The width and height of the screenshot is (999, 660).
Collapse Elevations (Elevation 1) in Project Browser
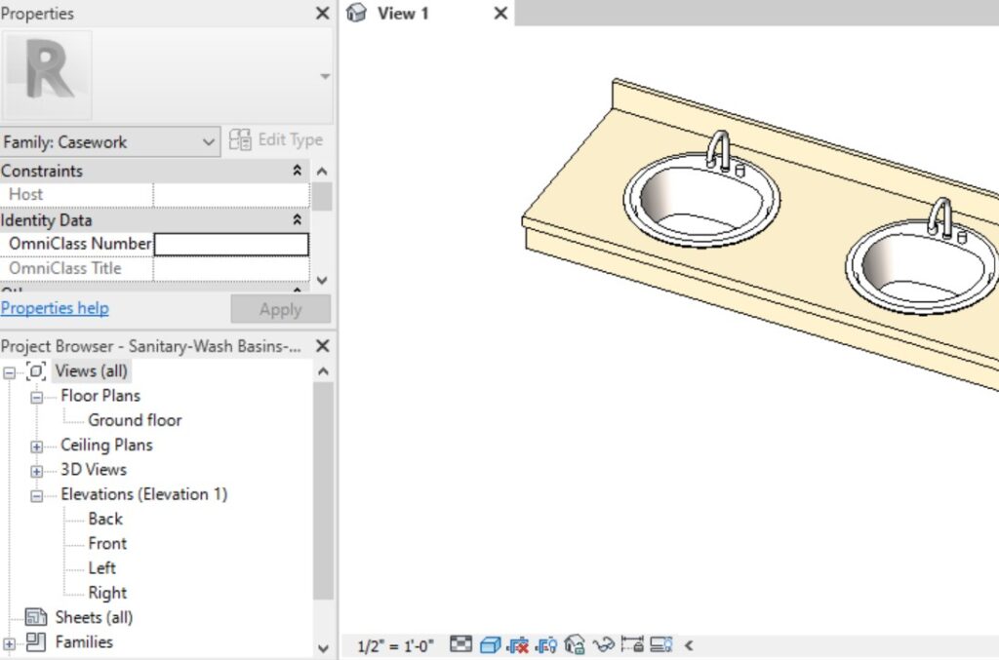[x=36, y=494]
